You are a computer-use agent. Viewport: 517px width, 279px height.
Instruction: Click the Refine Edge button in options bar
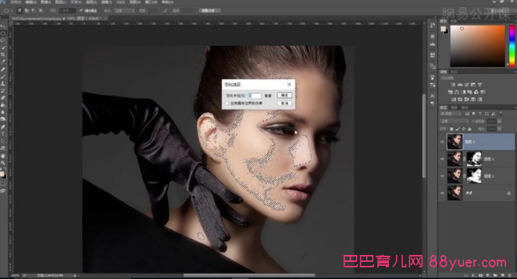click(210, 11)
